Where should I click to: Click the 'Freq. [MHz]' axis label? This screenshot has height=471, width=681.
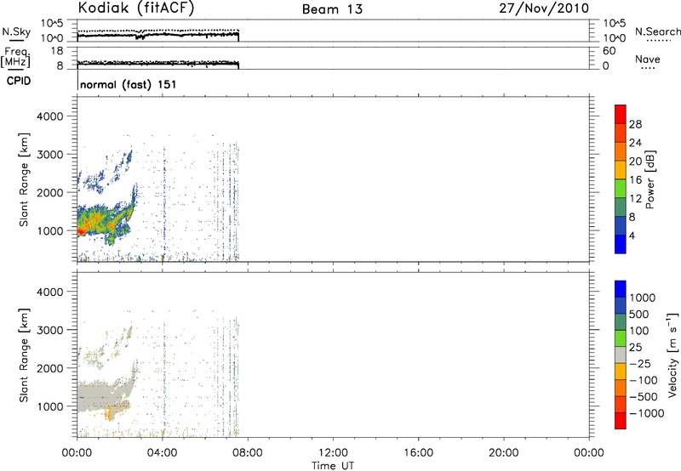click(16, 58)
